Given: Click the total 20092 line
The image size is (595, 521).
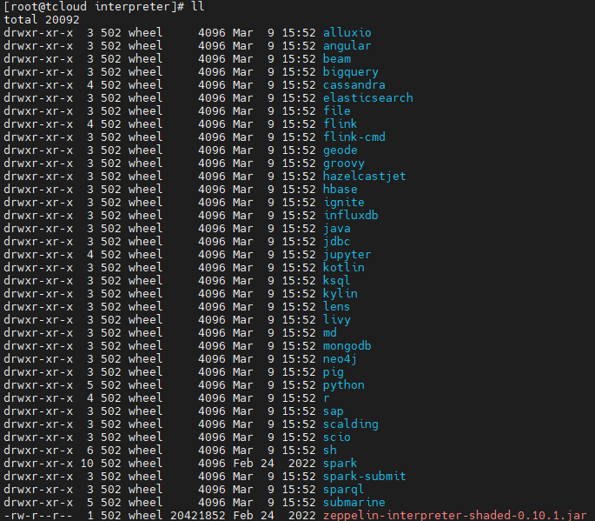Looking at the screenshot, I should tap(42, 20).
